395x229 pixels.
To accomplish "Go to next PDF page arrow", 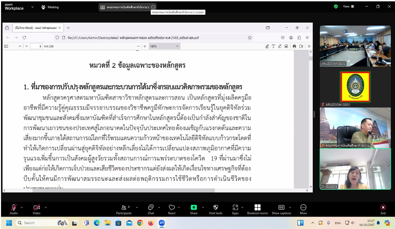I will pos(26,46).
